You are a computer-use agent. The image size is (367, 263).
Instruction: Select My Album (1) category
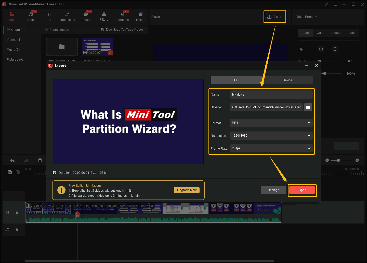click(x=16, y=30)
